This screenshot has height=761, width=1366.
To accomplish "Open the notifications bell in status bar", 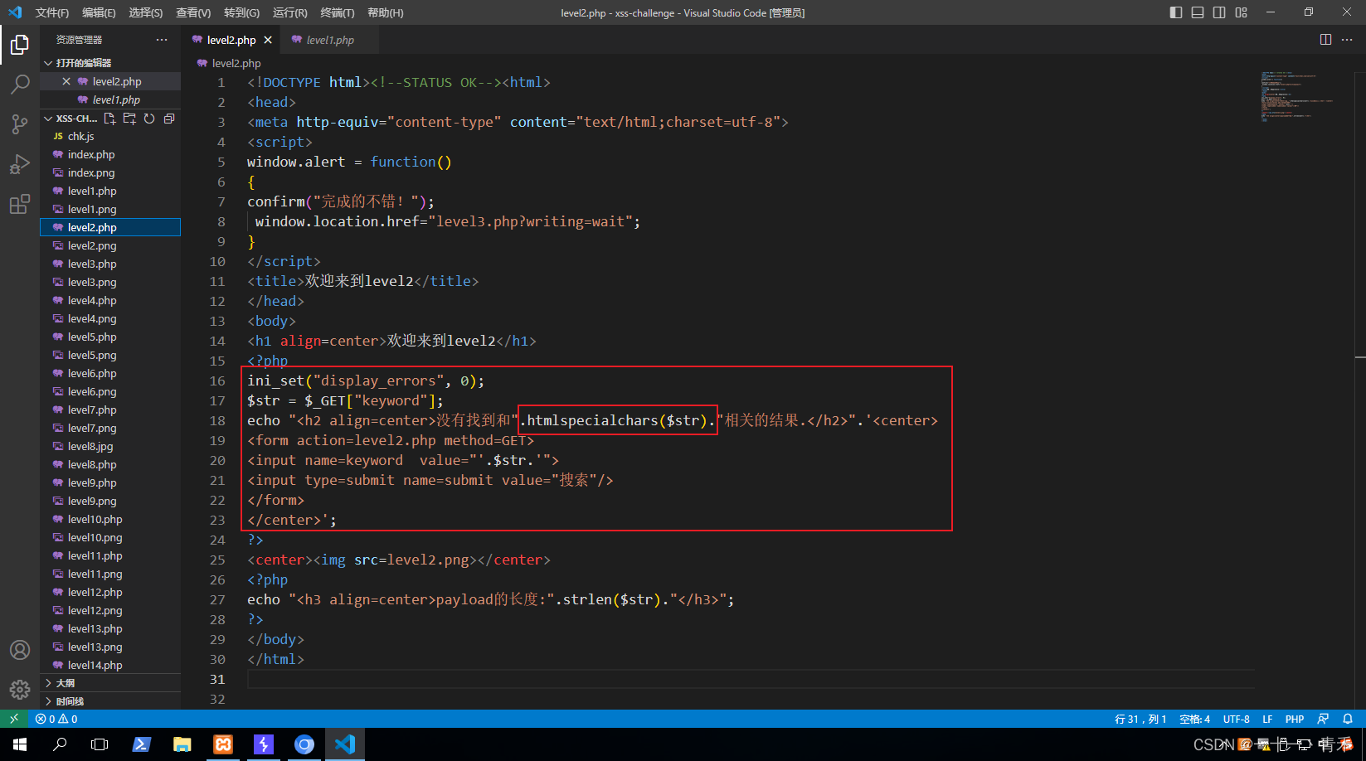I will point(1348,719).
